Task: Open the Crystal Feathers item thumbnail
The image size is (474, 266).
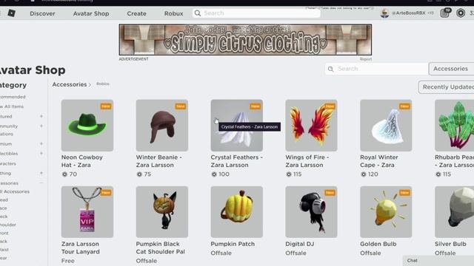Action: [x=237, y=126]
